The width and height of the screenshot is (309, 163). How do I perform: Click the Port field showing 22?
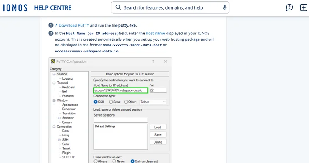(x=158, y=90)
